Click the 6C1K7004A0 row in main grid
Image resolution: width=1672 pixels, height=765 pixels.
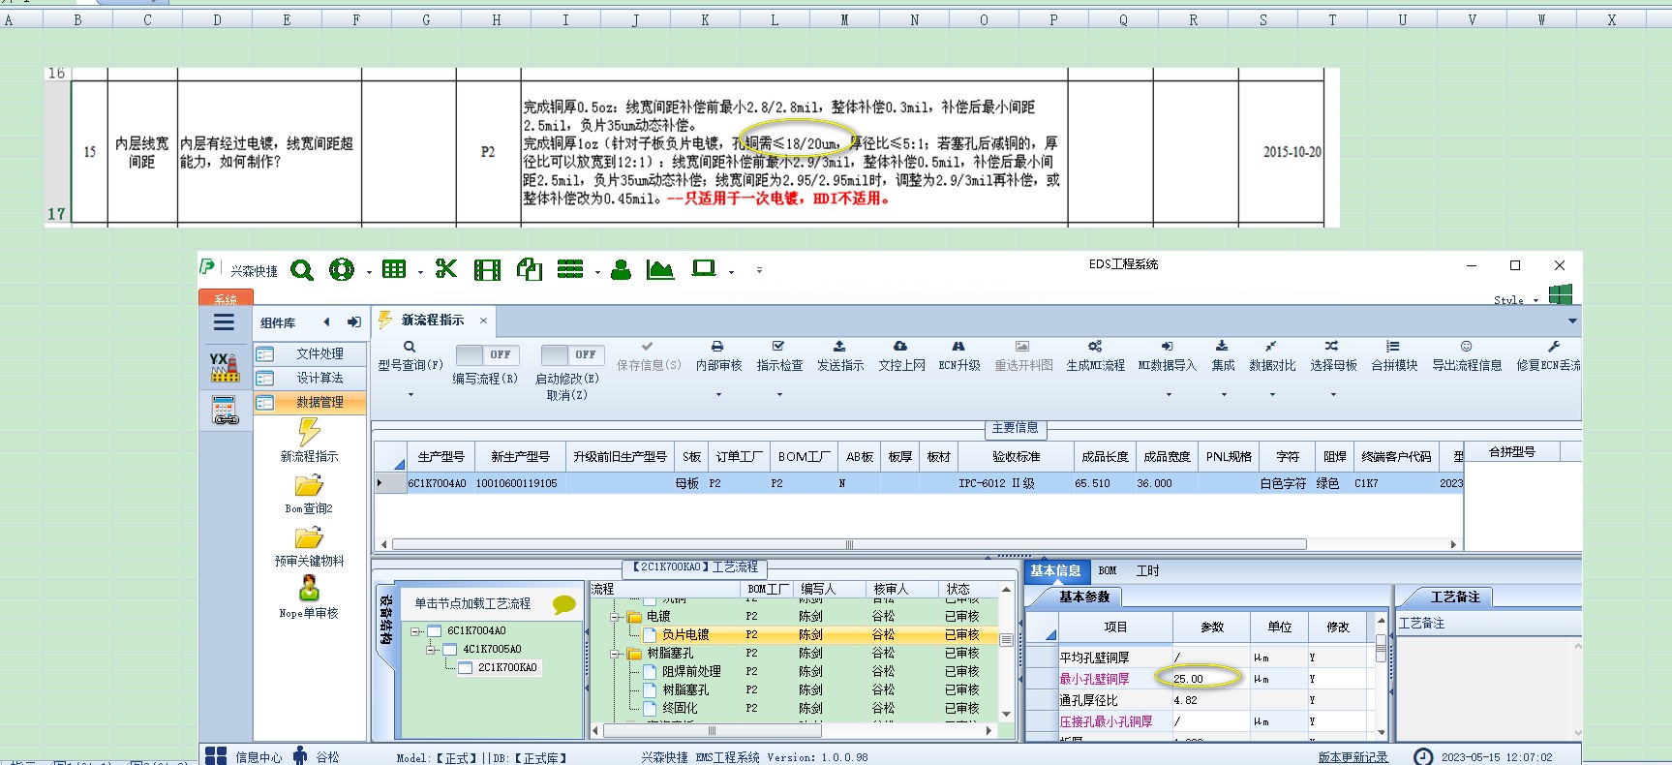point(920,483)
